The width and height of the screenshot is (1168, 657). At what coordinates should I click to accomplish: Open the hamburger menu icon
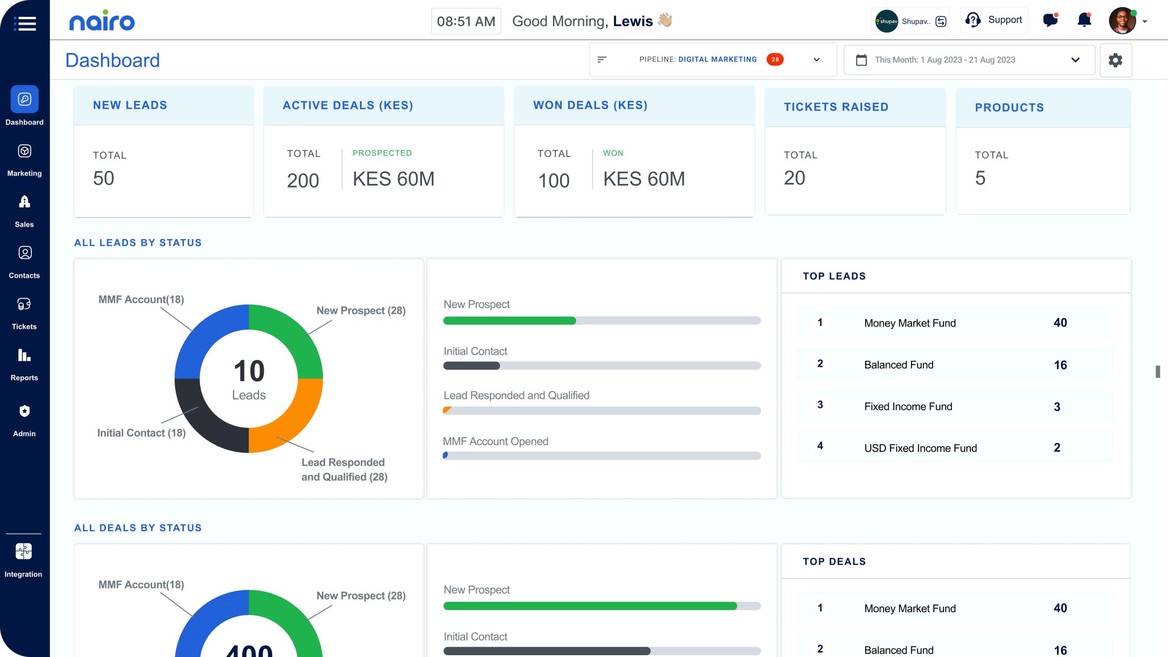[25, 23]
